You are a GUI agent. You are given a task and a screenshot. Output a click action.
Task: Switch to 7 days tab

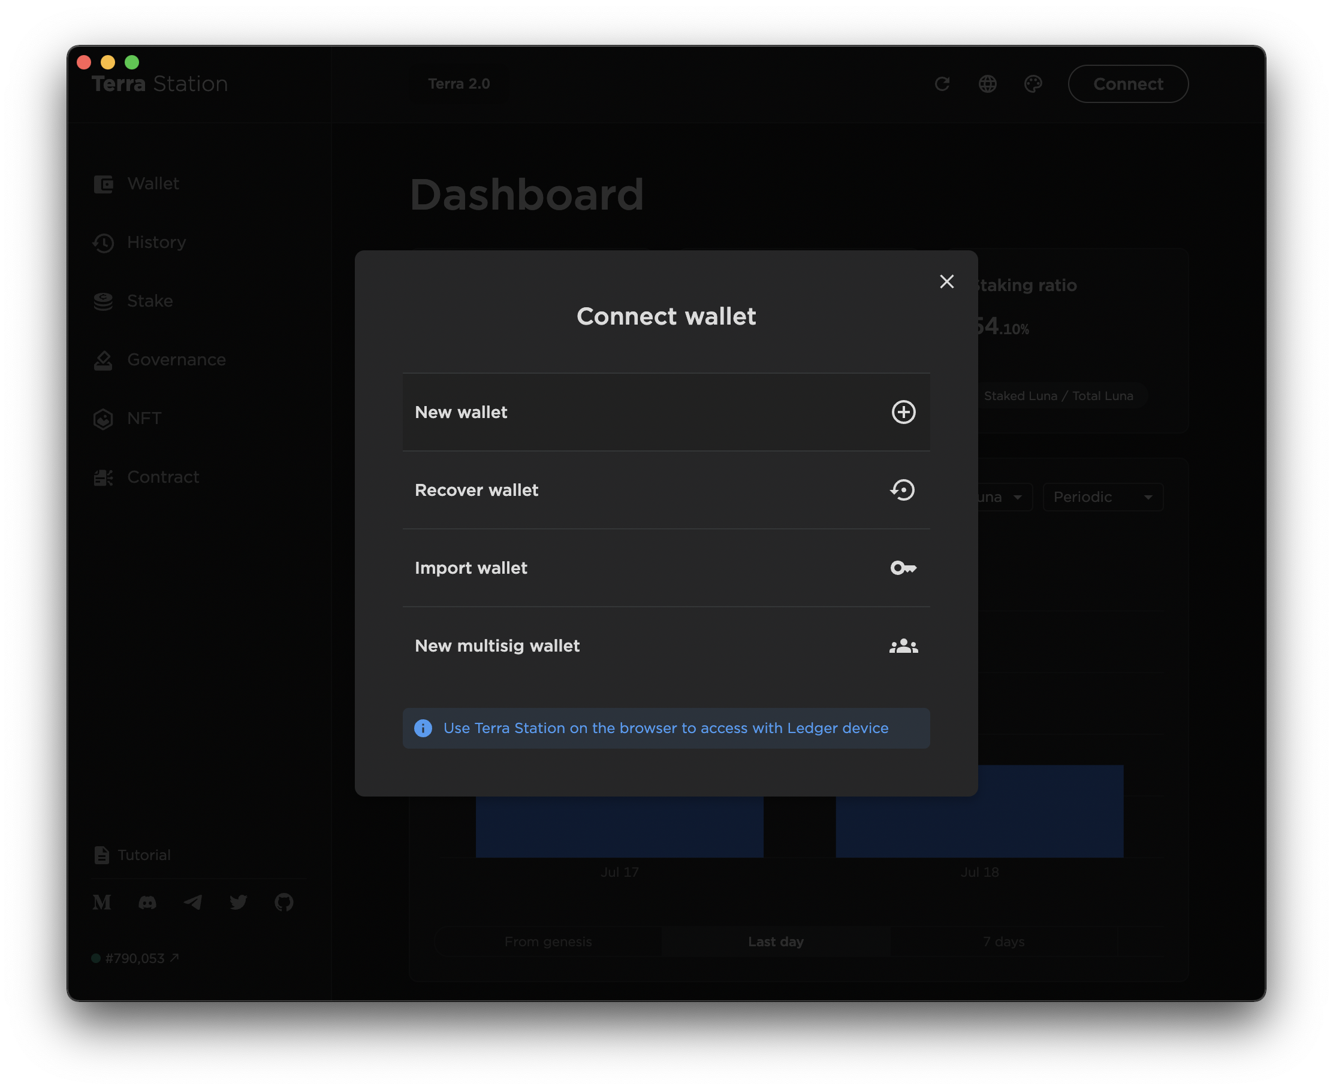tap(1004, 941)
